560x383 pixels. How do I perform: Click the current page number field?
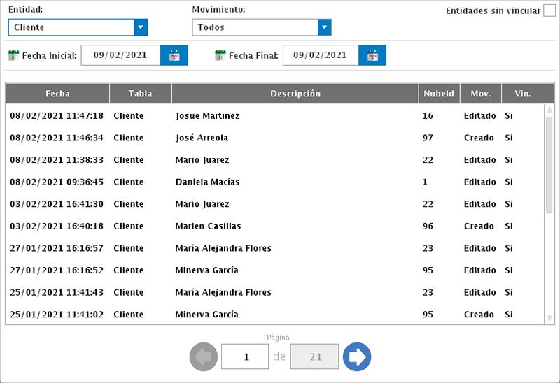(x=245, y=357)
